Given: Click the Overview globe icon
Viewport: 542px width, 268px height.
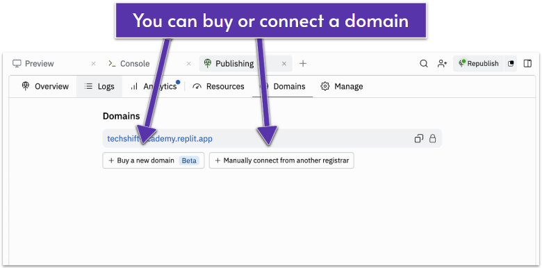Looking at the screenshot, I should tap(26, 86).
